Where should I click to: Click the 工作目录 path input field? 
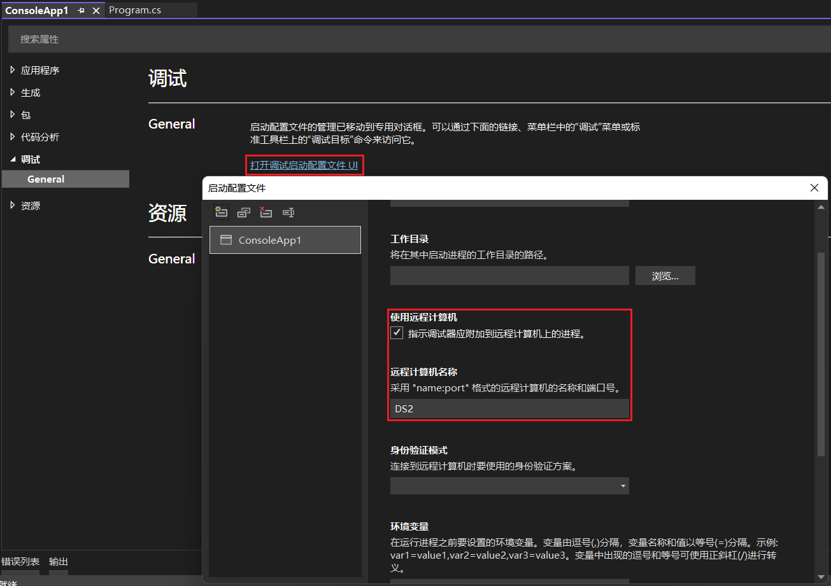pos(509,276)
